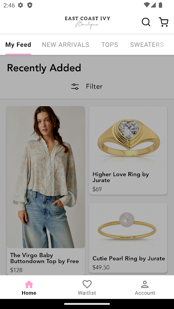View the pearl ring product image
The image size is (174, 309).
[128, 228]
